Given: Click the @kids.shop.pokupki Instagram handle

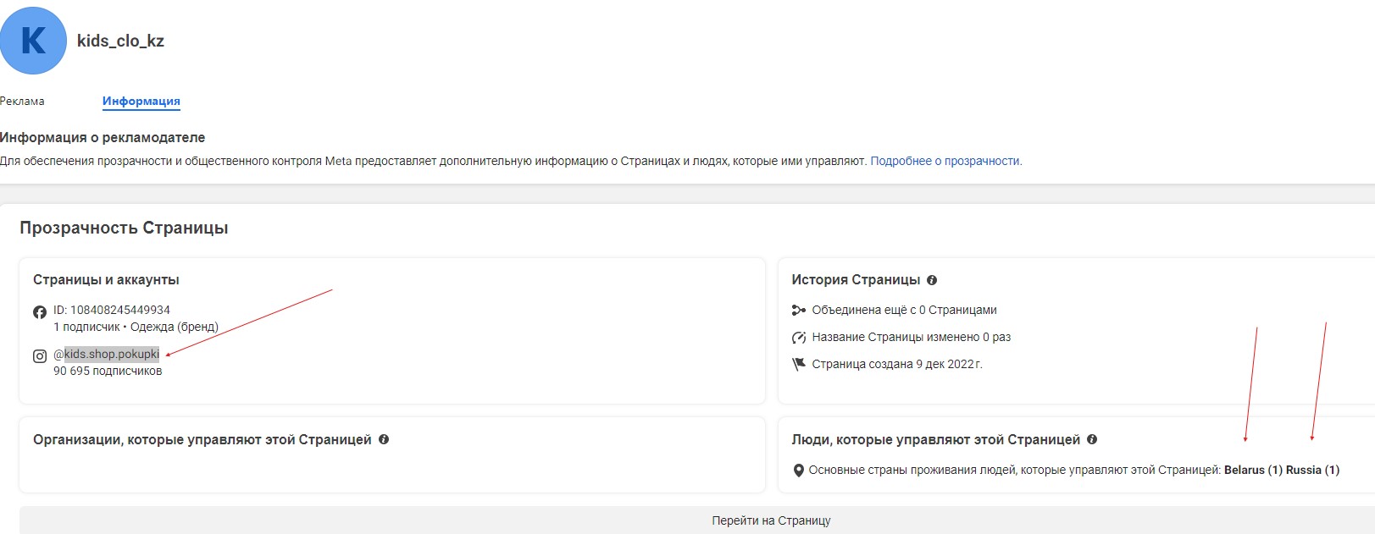Looking at the screenshot, I should pyautogui.click(x=107, y=354).
